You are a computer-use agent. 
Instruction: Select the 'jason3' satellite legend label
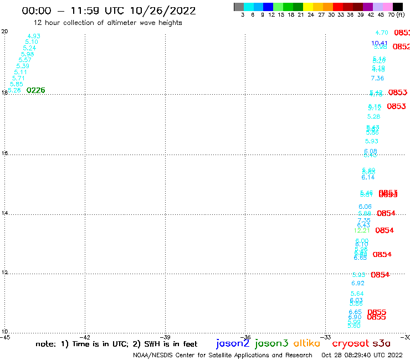pos(271,343)
